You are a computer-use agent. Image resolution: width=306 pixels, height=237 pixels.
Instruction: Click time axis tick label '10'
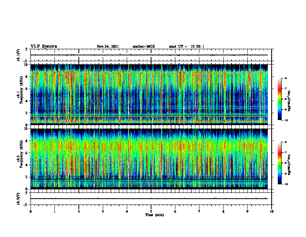[272, 211]
